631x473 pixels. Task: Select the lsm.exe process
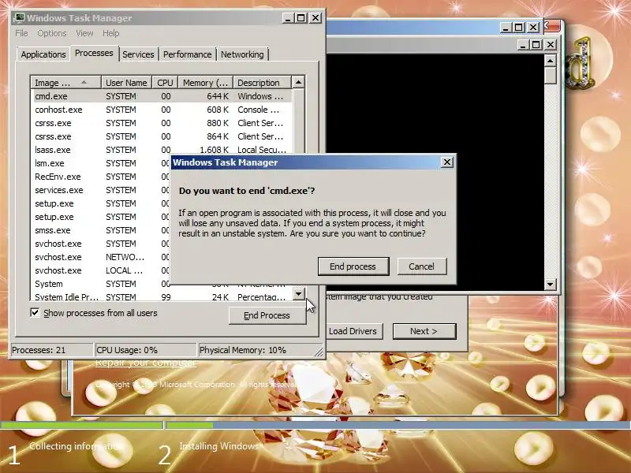point(101,163)
